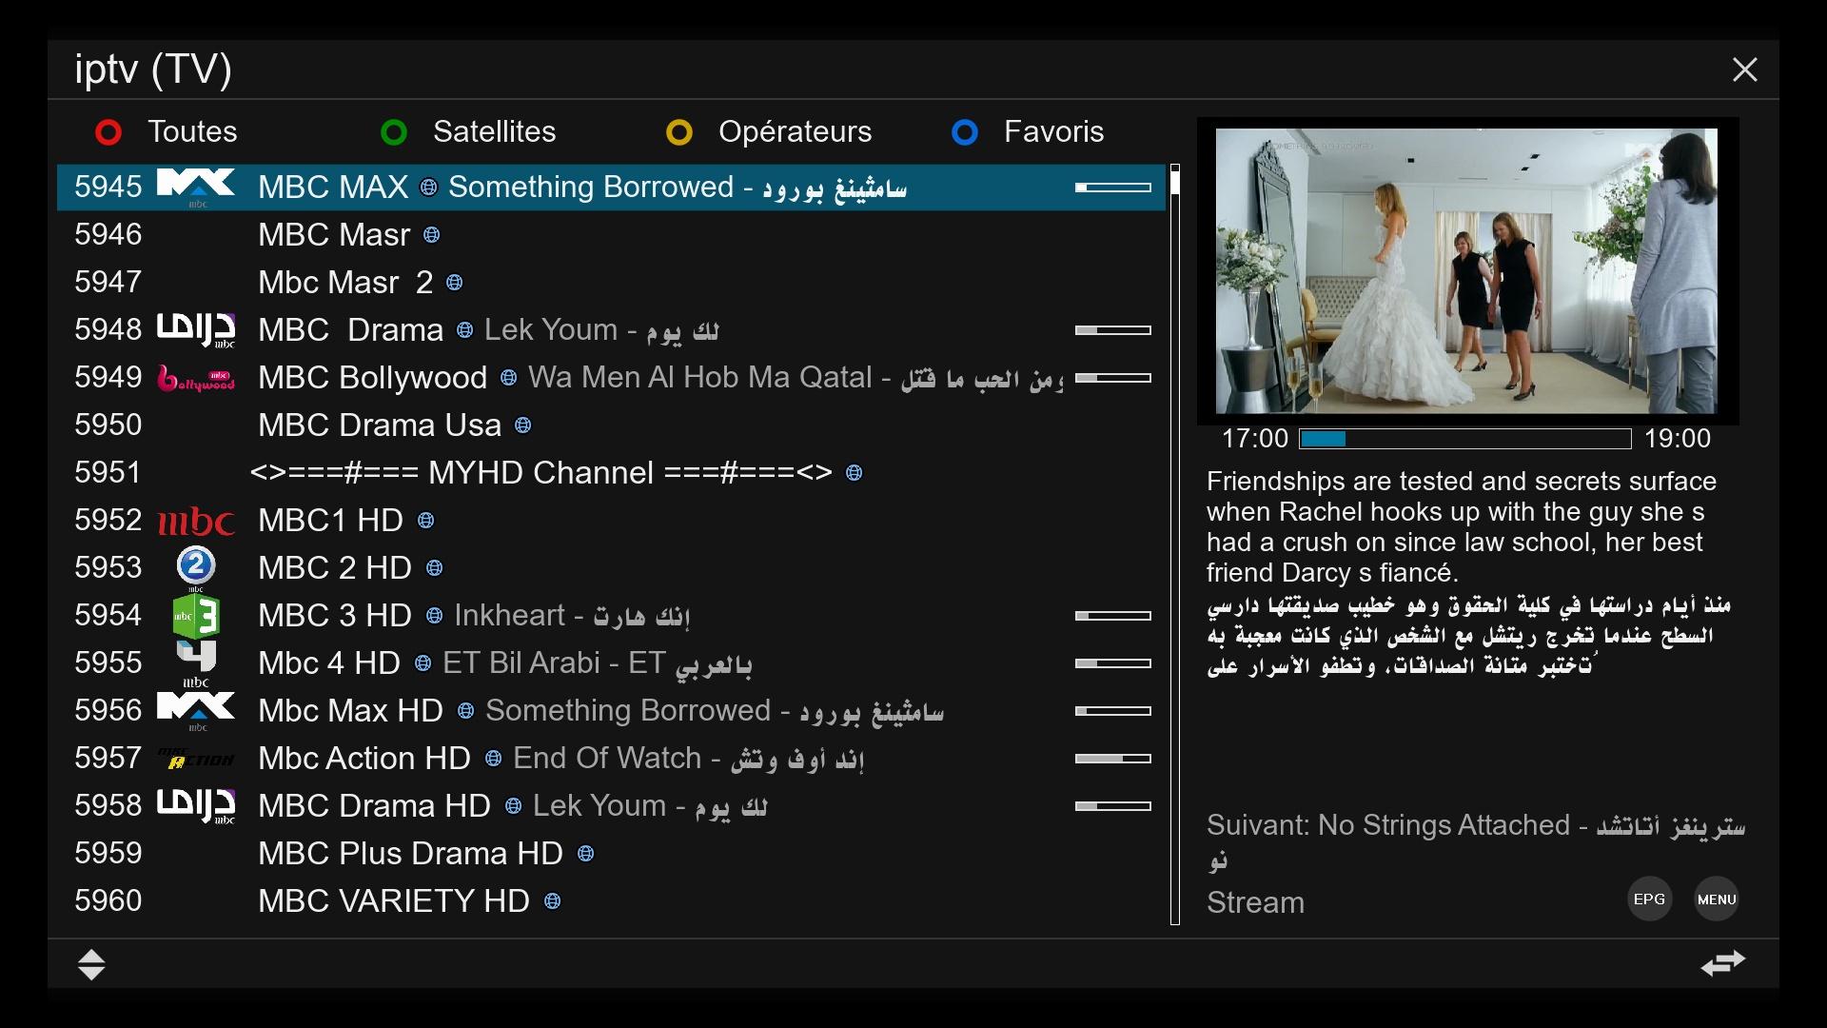Click the Drama logo on channel 5958
Screen dimensions: 1827x1028
pyautogui.click(x=196, y=805)
